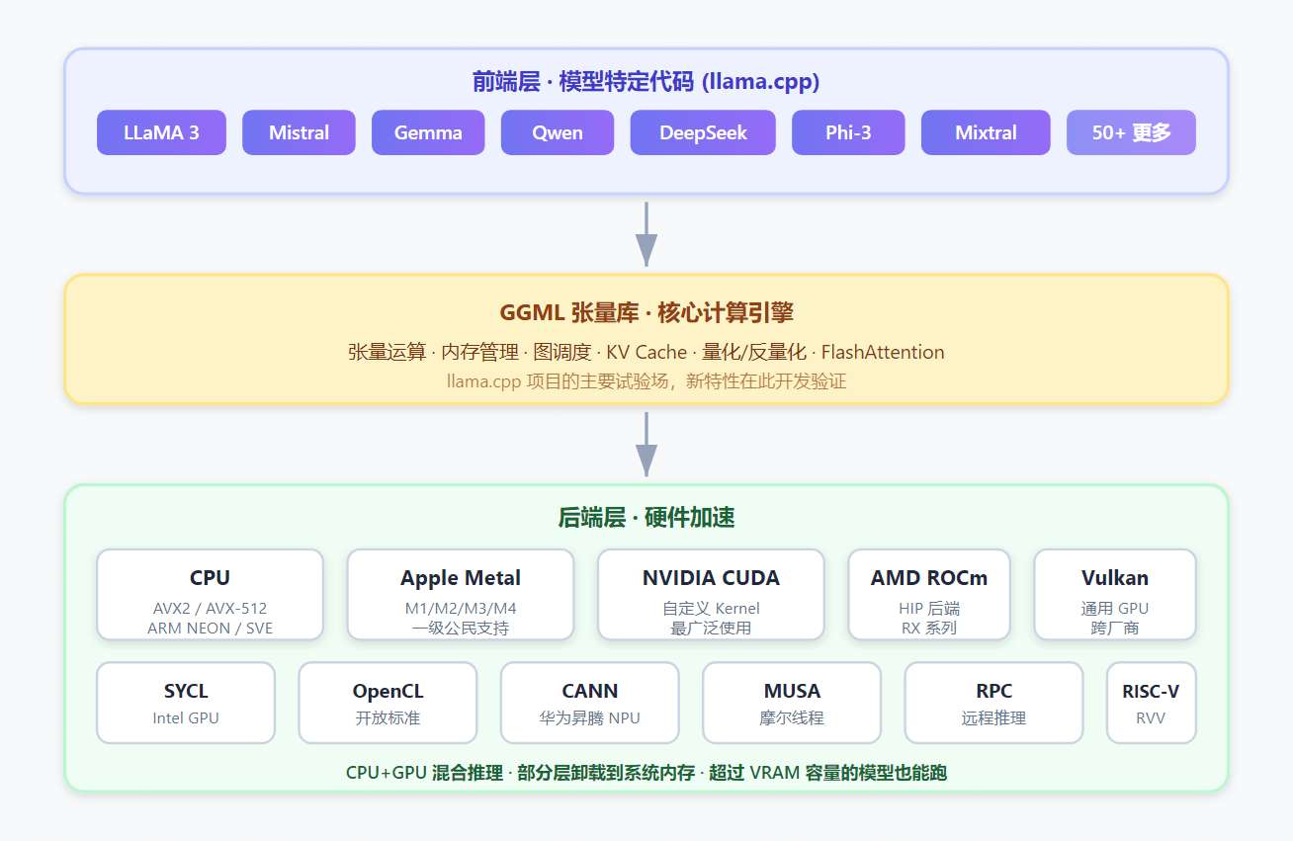Click the CPU+GPU 混合推理 footer text
The height and width of the screenshot is (841, 1293).
click(646, 773)
